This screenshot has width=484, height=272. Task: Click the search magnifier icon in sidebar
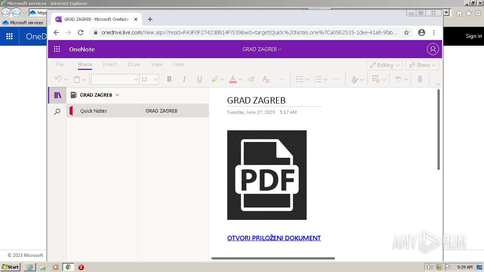57,112
